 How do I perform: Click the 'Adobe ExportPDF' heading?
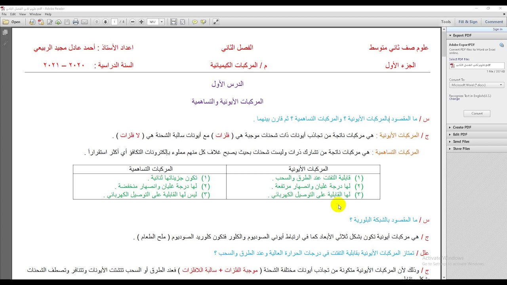pos(462,45)
